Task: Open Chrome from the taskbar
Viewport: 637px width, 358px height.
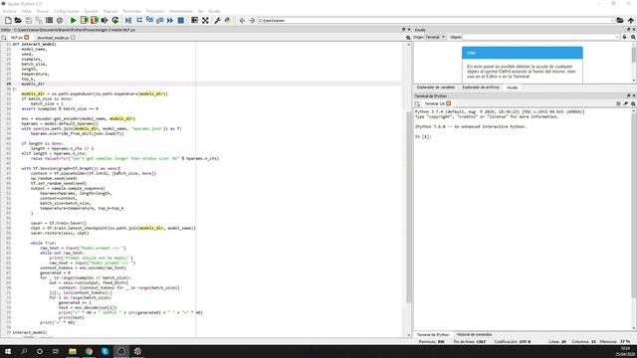Action: [89, 351]
